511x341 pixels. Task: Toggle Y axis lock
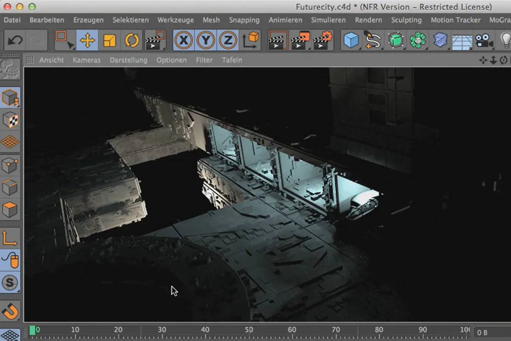point(206,41)
